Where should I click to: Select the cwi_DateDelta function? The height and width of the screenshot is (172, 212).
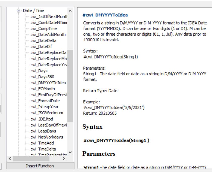tap(43, 41)
